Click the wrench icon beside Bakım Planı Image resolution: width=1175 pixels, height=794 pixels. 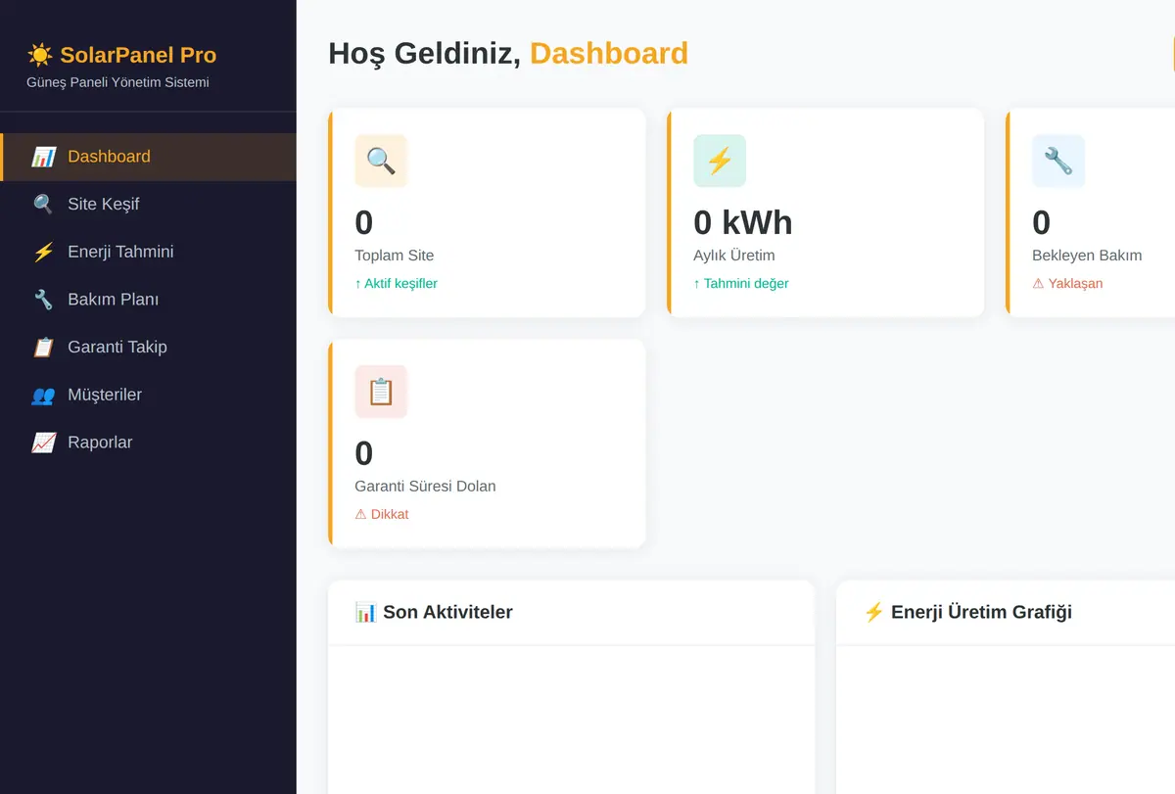pos(43,300)
